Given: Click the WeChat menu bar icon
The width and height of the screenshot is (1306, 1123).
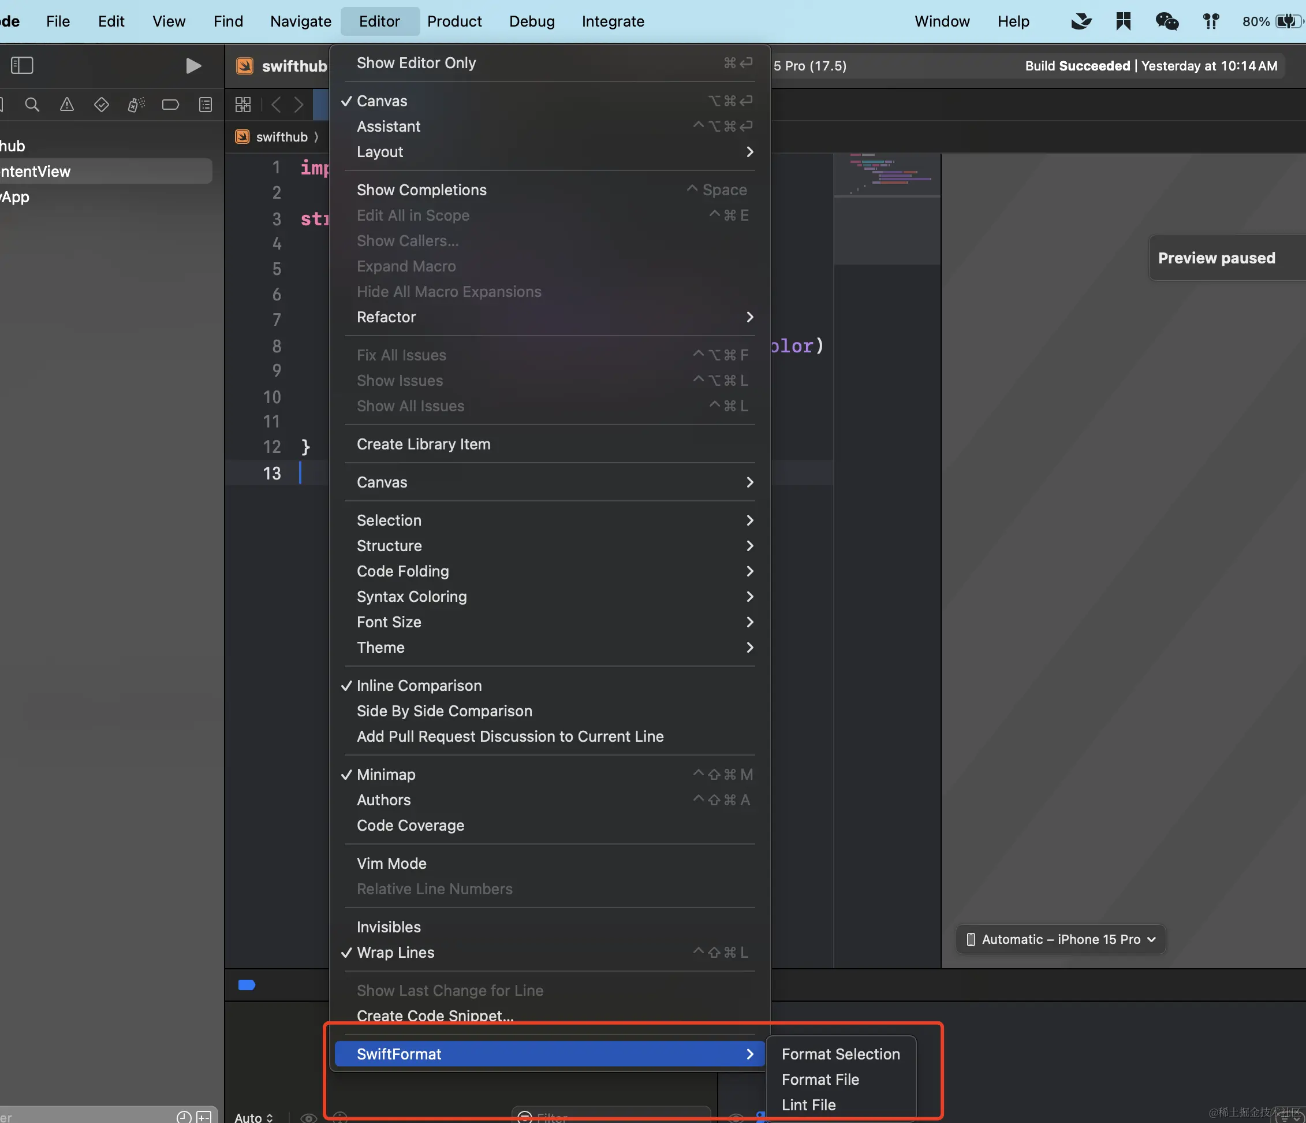Looking at the screenshot, I should [x=1167, y=21].
